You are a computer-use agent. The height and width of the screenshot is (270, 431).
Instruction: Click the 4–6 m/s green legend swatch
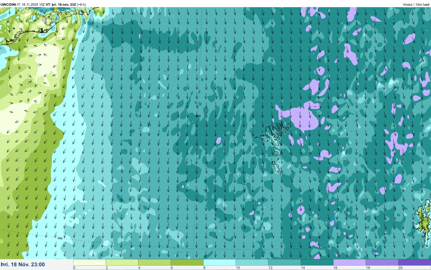click(155, 262)
